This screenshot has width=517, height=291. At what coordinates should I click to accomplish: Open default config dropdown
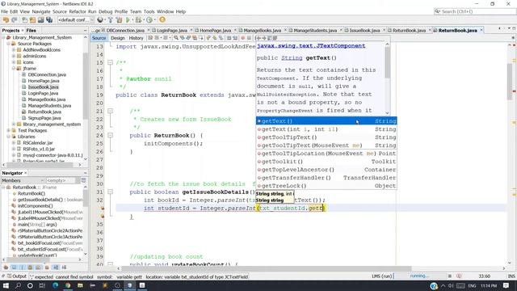76,19
